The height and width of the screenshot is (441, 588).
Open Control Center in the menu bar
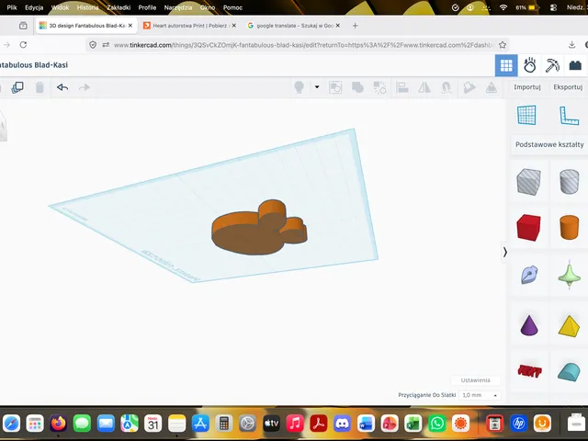(553, 7)
